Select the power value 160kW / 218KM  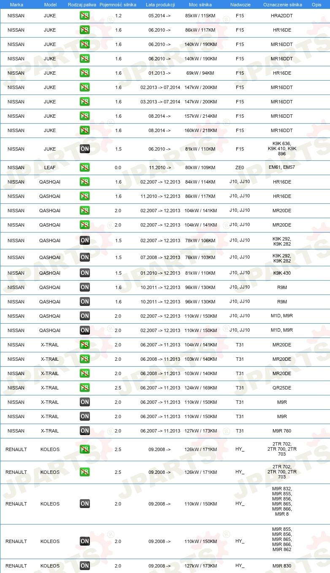tap(200, 130)
